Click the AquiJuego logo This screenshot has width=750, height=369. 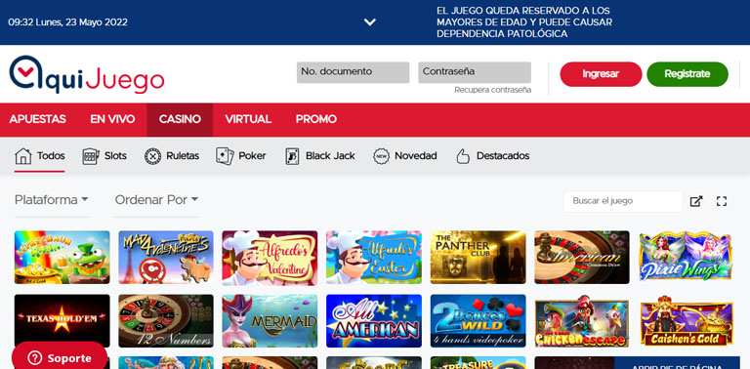coord(87,74)
